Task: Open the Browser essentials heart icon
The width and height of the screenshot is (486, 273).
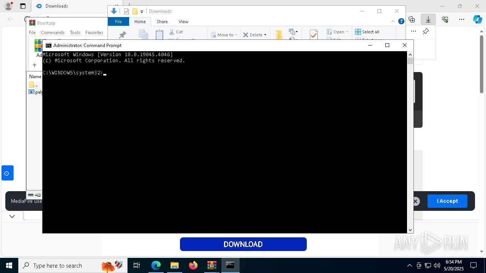Action: 445,19
